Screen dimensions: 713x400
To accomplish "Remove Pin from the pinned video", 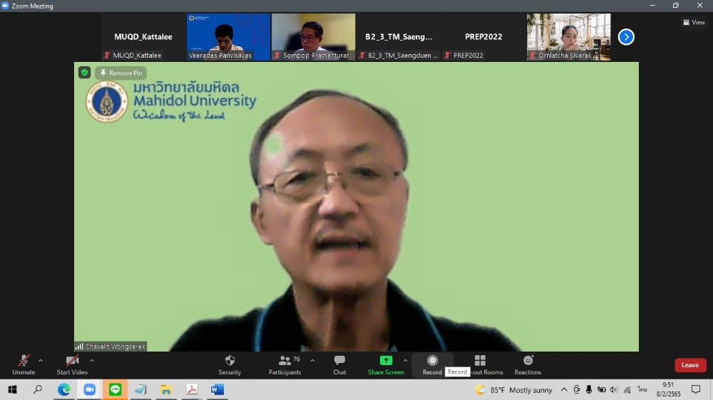I will [x=120, y=73].
